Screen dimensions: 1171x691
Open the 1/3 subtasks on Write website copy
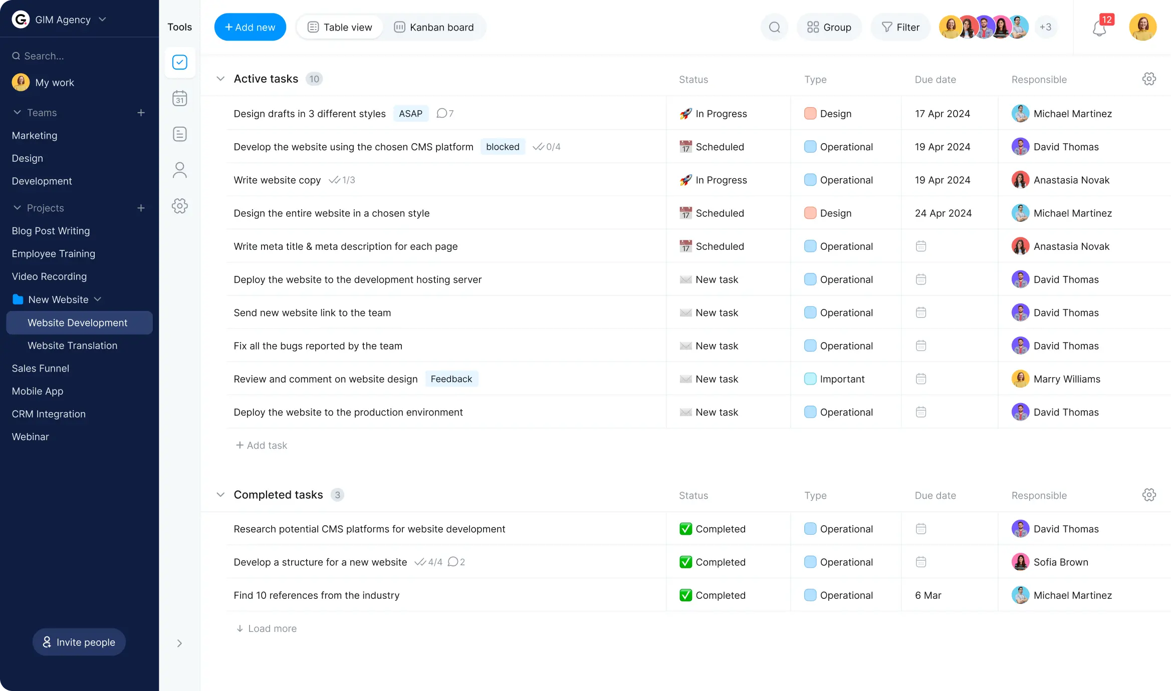342,180
